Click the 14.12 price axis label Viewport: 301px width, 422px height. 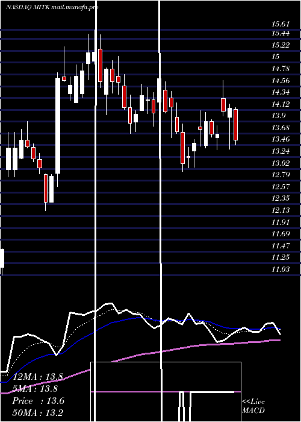[281, 104]
